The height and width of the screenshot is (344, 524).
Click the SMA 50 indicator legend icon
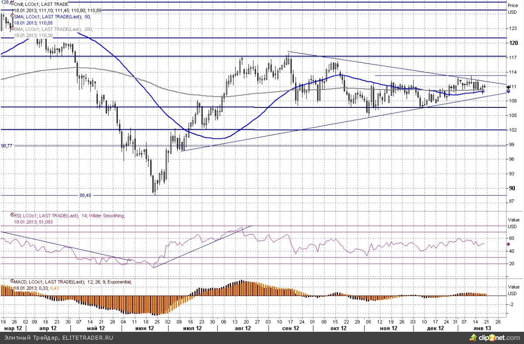pyautogui.click(x=12, y=16)
